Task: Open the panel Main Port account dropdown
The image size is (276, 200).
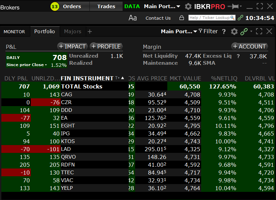Action: (x=179, y=32)
